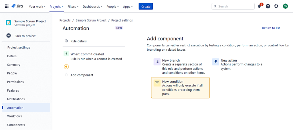
Task: Open Permissions in project settings sidebar
Action: 15,82
